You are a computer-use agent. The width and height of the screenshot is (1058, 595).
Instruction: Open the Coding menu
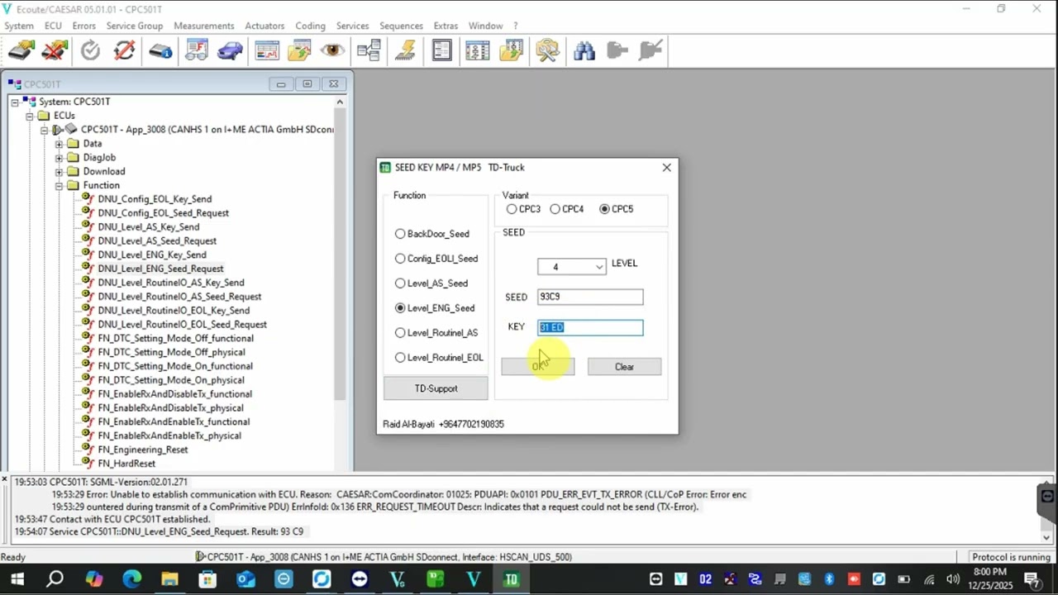(310, 26)
